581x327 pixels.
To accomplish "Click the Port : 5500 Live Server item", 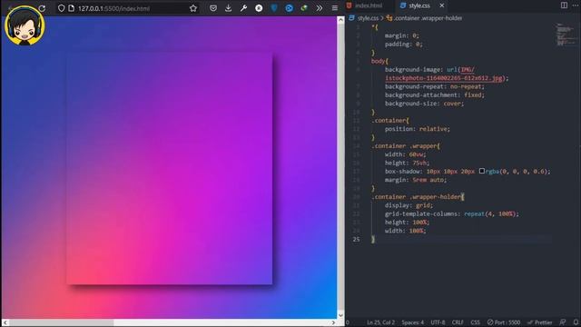I will [504, 322].
